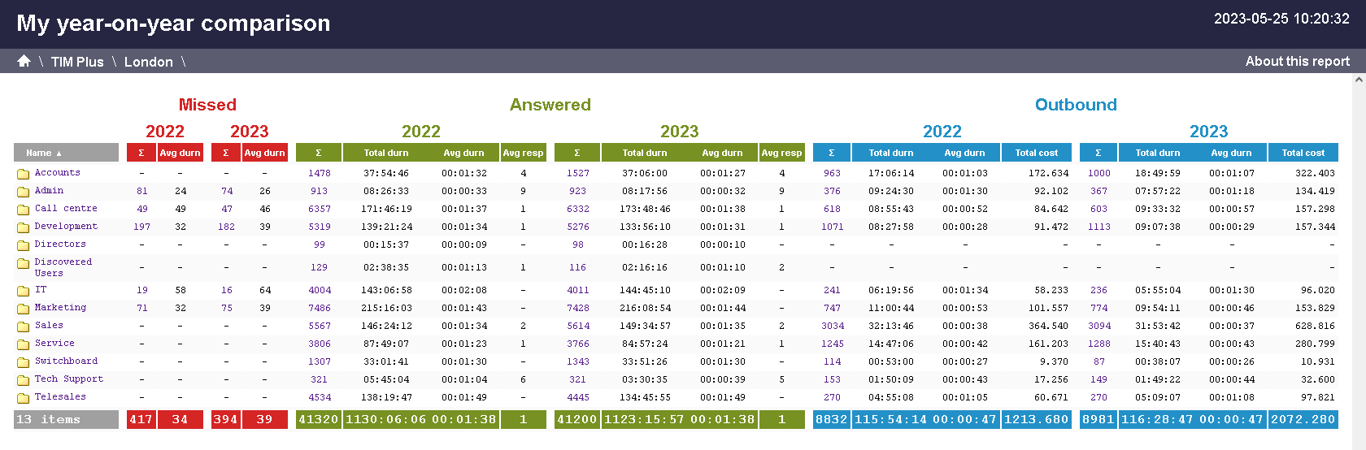Open the Tech Support group link
Viewport: 1366px width, 450px height.
coord(68,379)
